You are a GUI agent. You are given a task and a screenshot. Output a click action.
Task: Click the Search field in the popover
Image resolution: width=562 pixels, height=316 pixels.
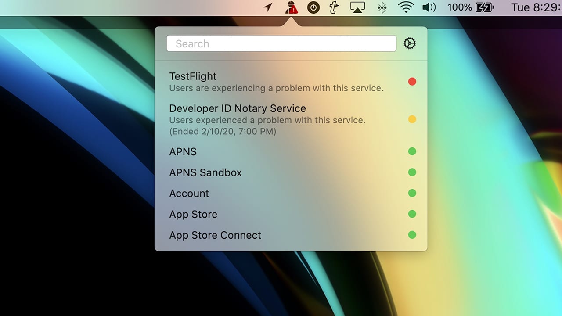pyautogui.click(x=281, y=43)
